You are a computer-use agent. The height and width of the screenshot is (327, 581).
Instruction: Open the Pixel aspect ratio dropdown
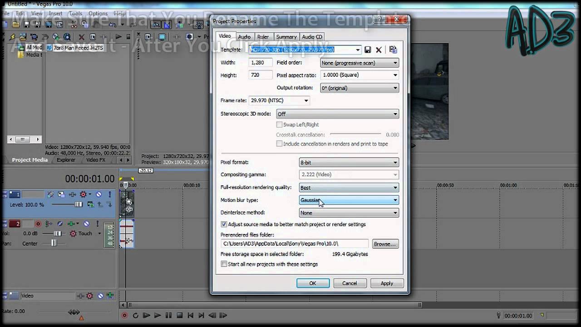359,75
